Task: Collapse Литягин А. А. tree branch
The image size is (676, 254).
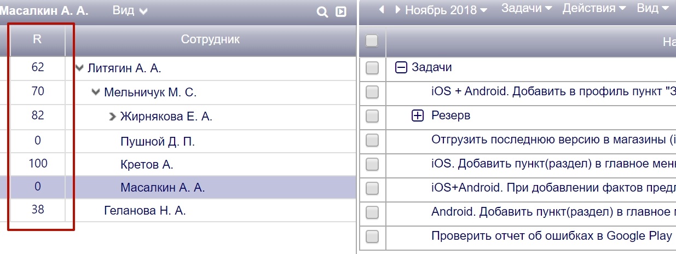Action: pos(80,68)
